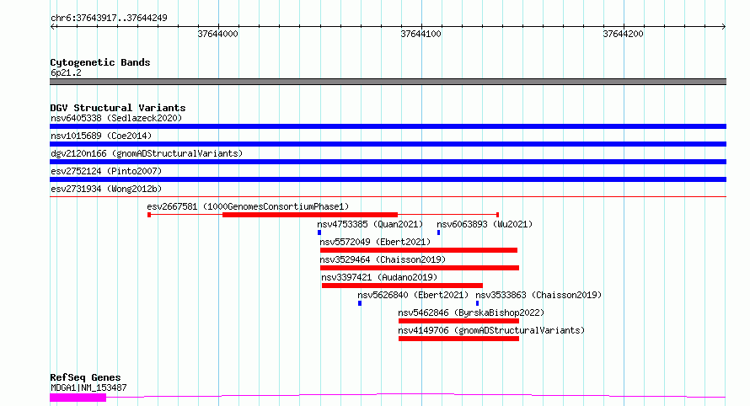Click the Cytogenetic Bands track heading

pos(100,62)
